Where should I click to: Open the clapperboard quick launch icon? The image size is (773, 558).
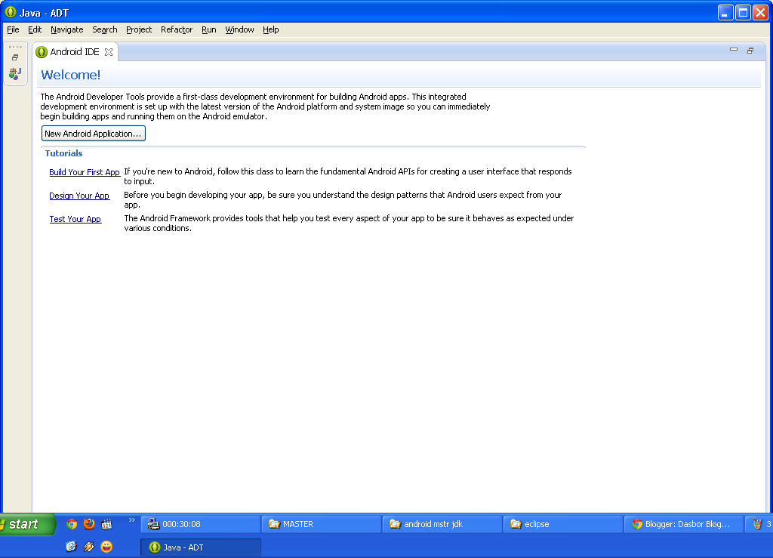106,524
